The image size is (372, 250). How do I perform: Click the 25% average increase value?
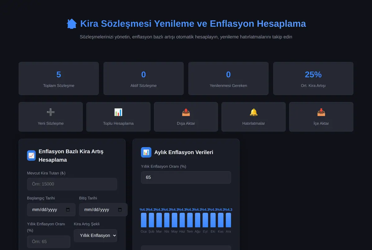[313, 74]
